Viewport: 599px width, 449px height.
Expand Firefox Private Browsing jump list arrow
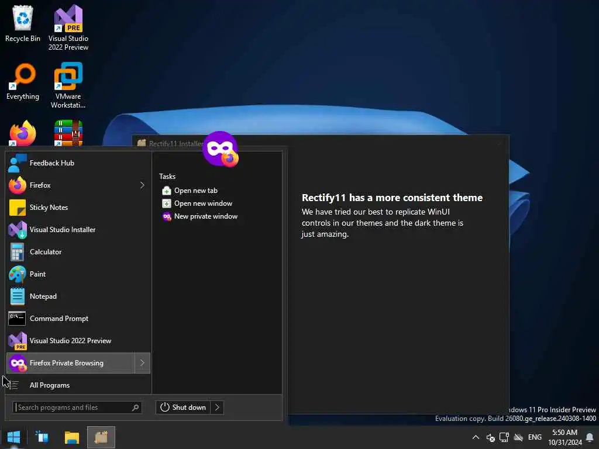click(143, 362)
